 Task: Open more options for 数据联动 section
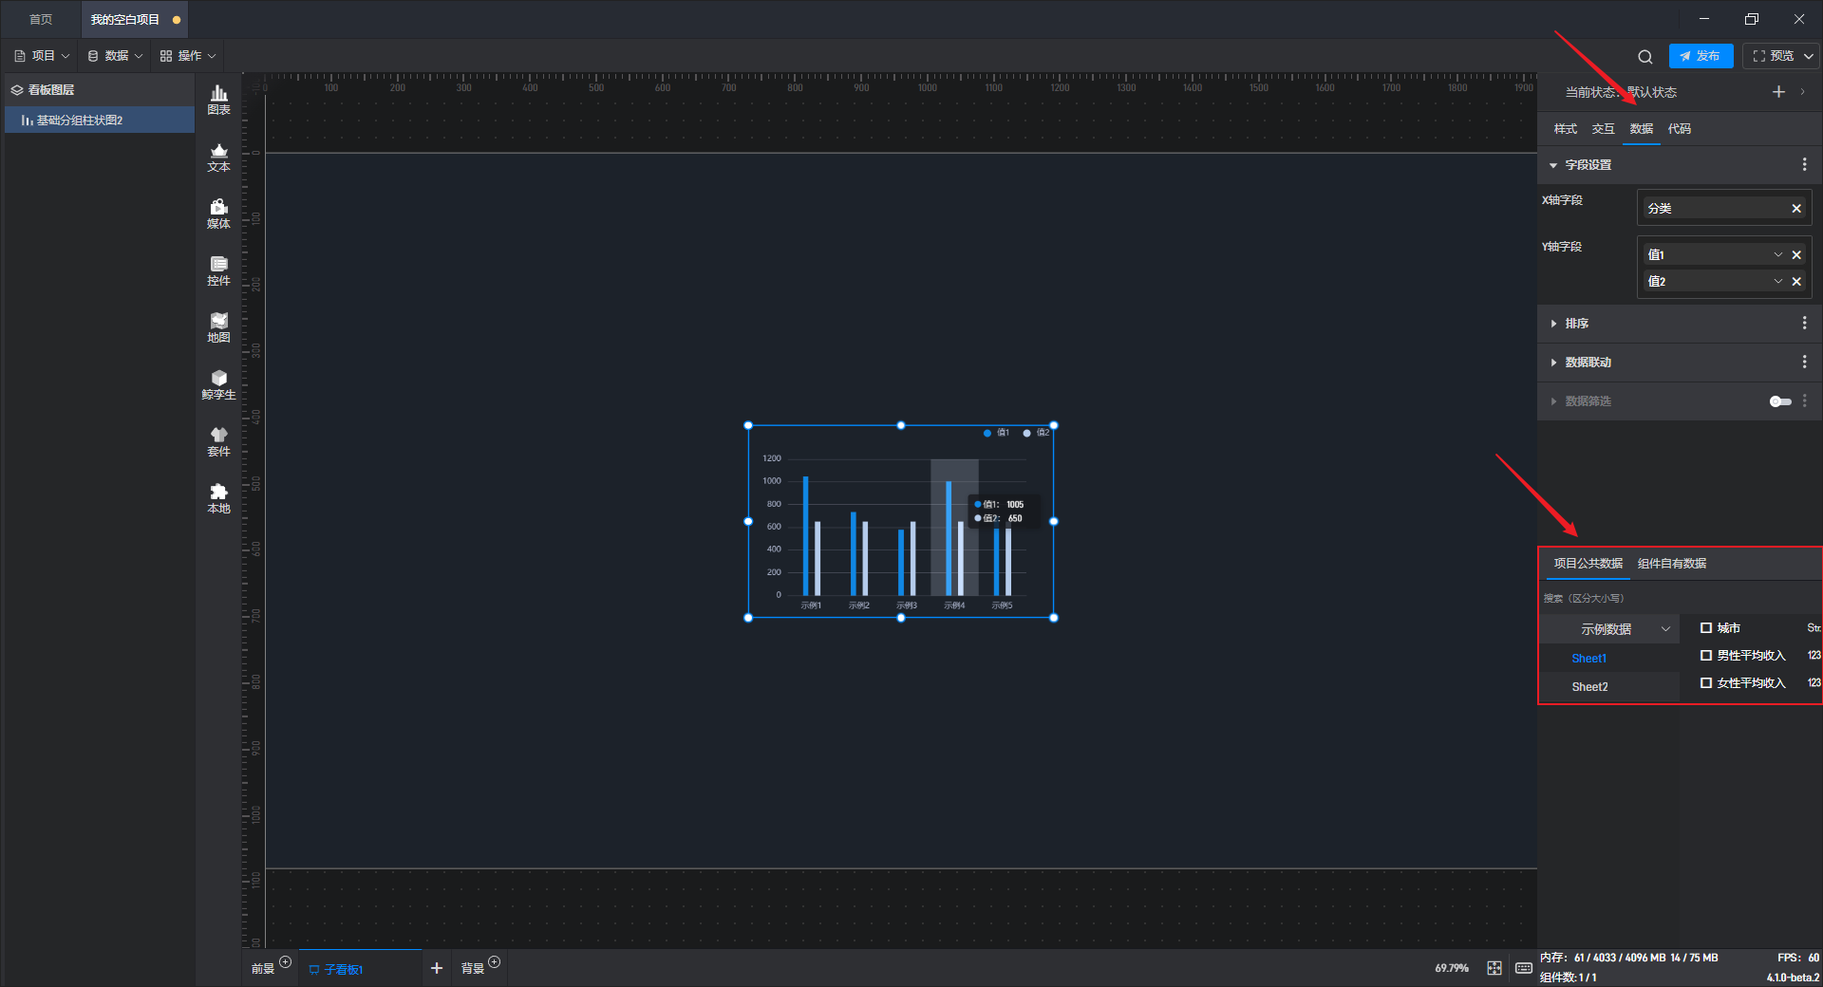[1804, 363]
